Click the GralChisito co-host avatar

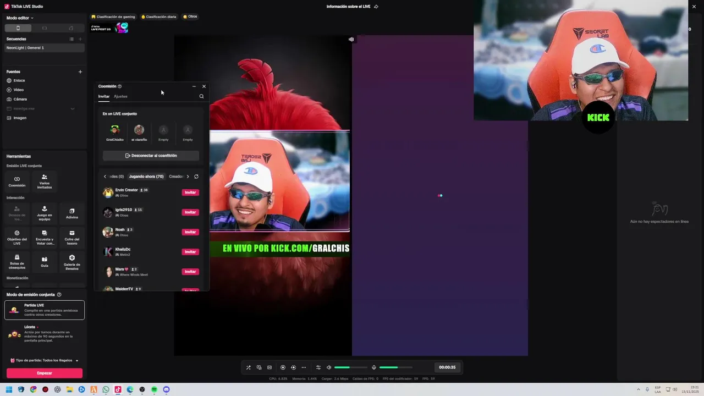[x=115, y=130]
